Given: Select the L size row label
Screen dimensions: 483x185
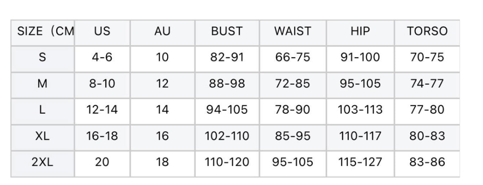Looking at the screenshot, I should coord(42,110).
